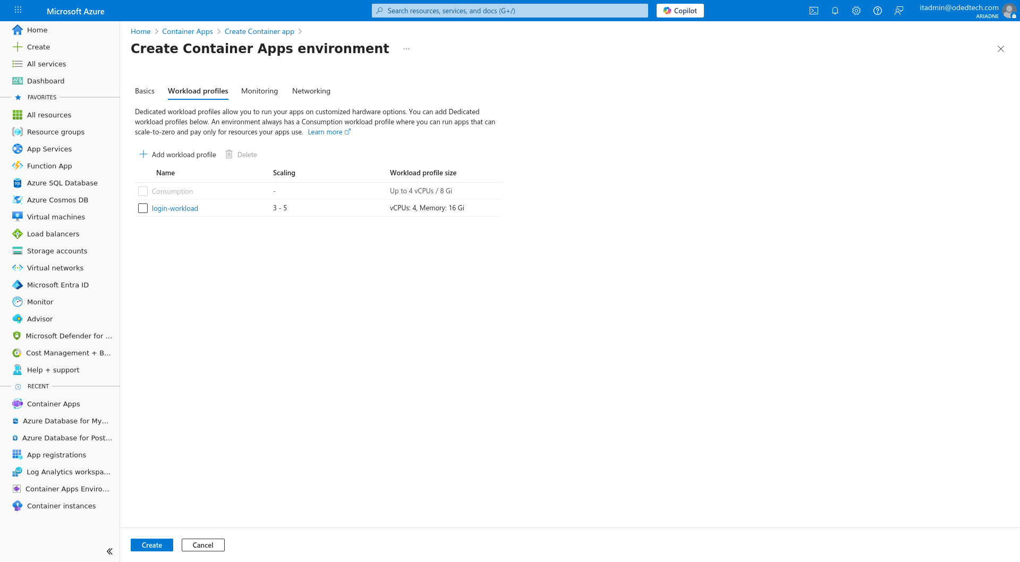Click the Microsoft Azure brand title

[x=75, y=11]
